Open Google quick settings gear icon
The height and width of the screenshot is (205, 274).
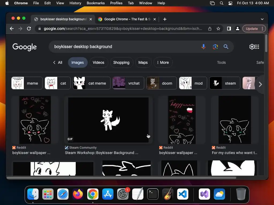coord(252,47)
